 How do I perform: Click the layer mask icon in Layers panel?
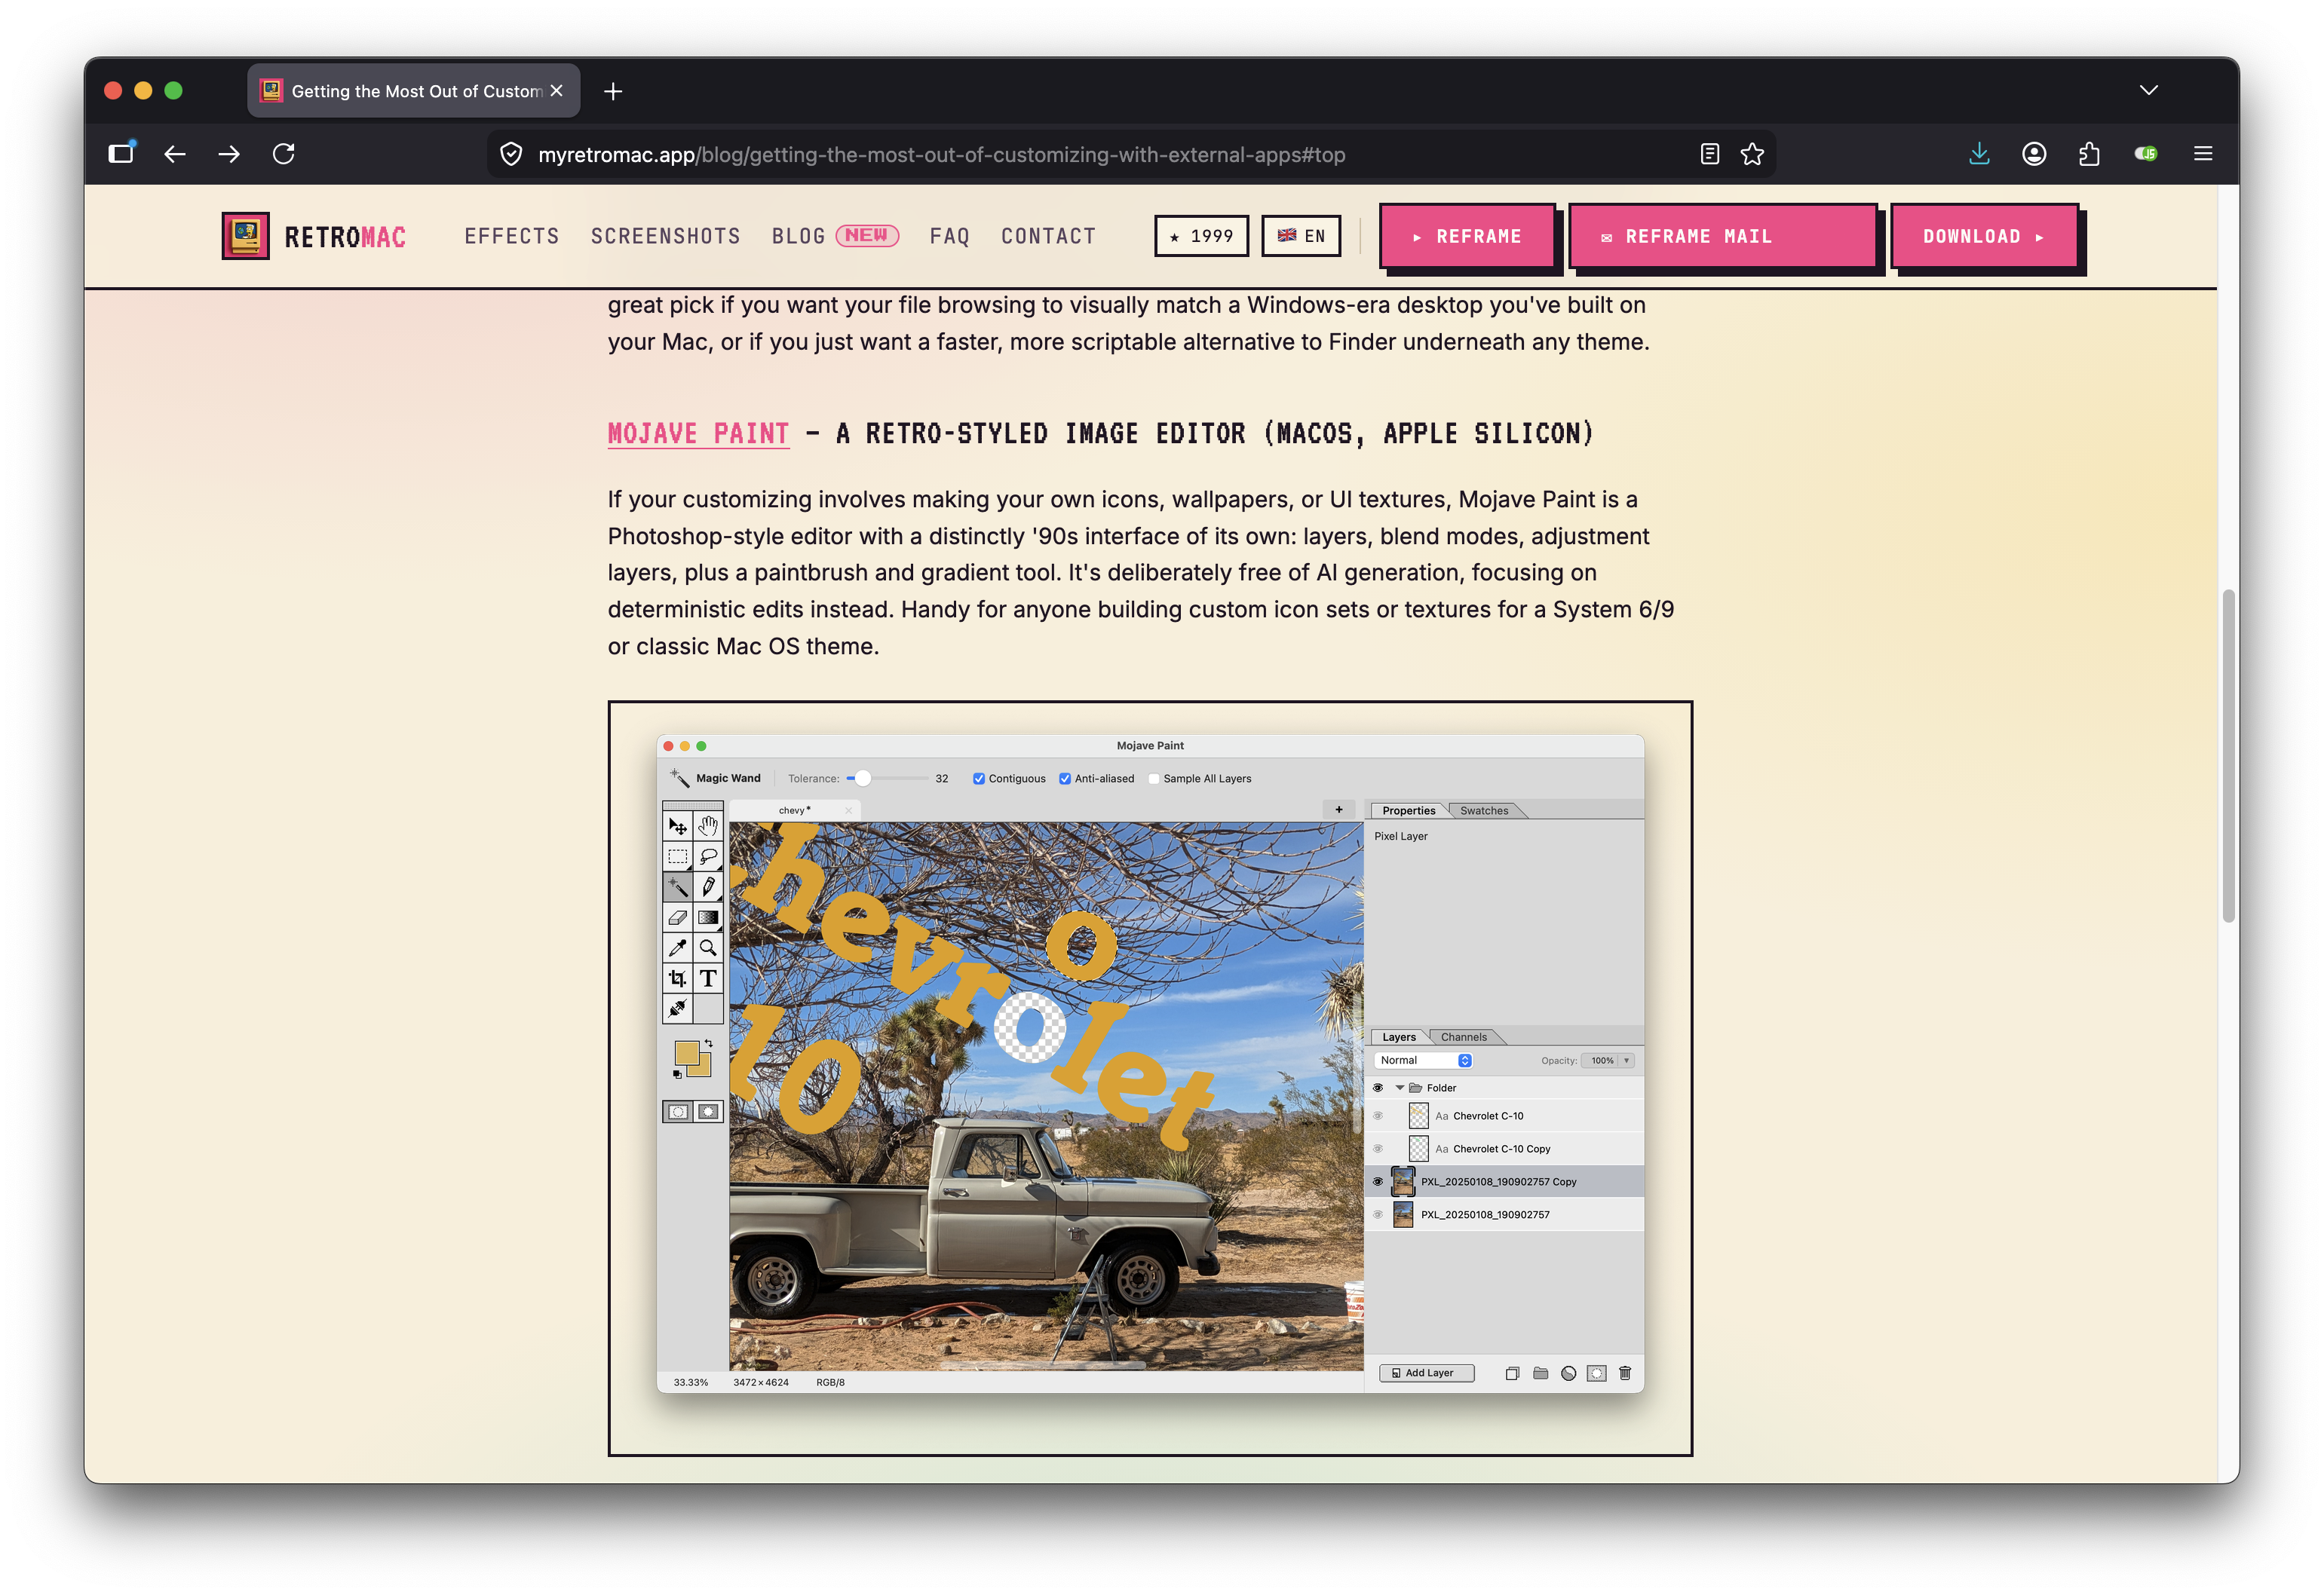point(1596,1373)
